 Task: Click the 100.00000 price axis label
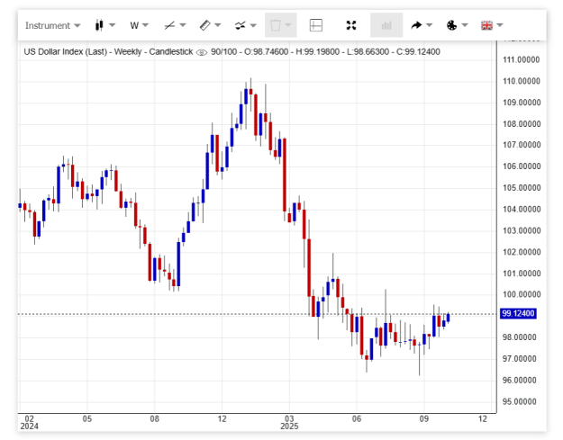tap(522, 294)
